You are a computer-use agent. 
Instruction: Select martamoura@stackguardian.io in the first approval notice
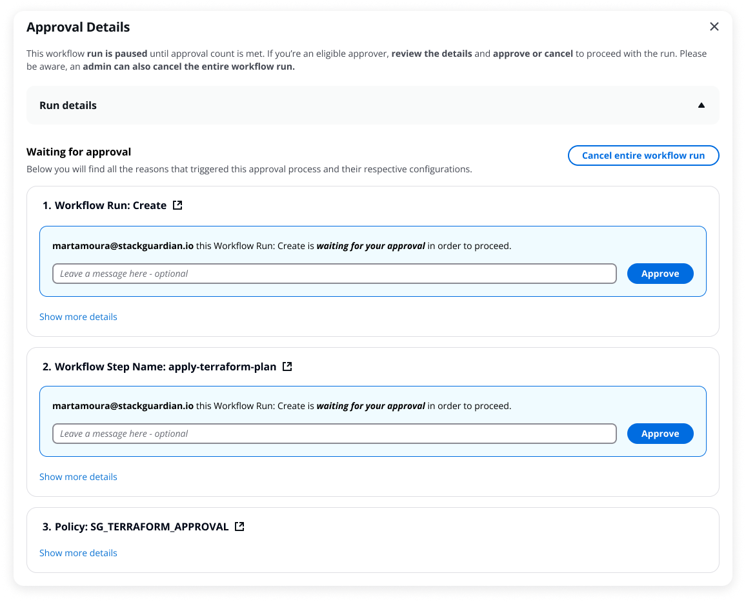(123, 246)
